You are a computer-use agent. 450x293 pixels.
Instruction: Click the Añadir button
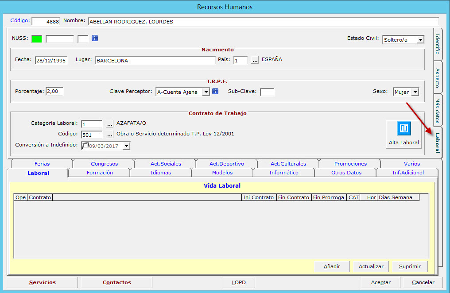pyautogui.click(x=332, y=266)
